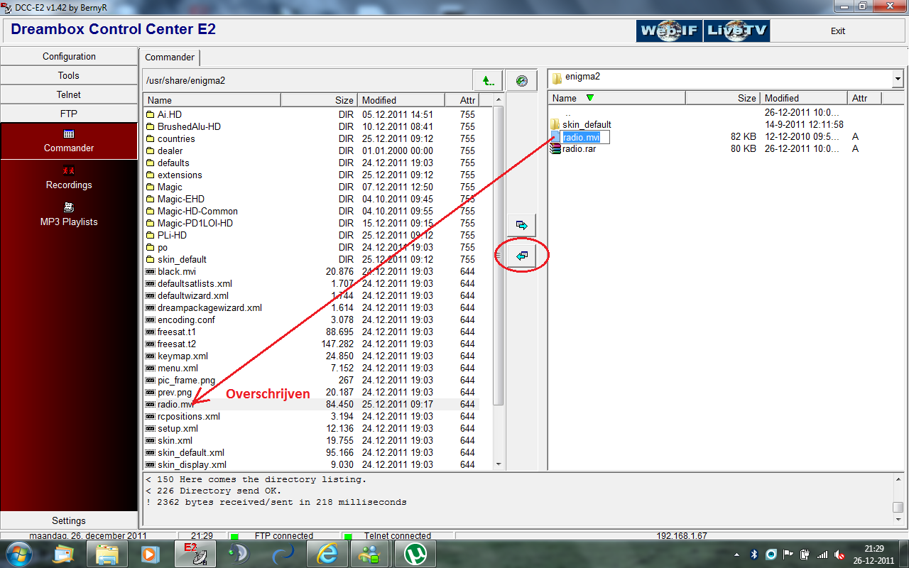Open the Web-IF interface
Screen dimensions: 909x568
(x=669, y=31)
